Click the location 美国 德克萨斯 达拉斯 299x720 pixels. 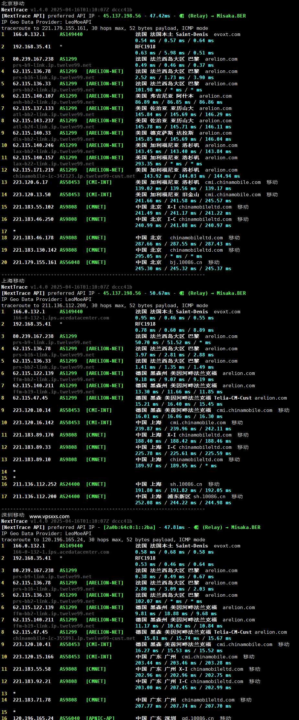[164, 133]
